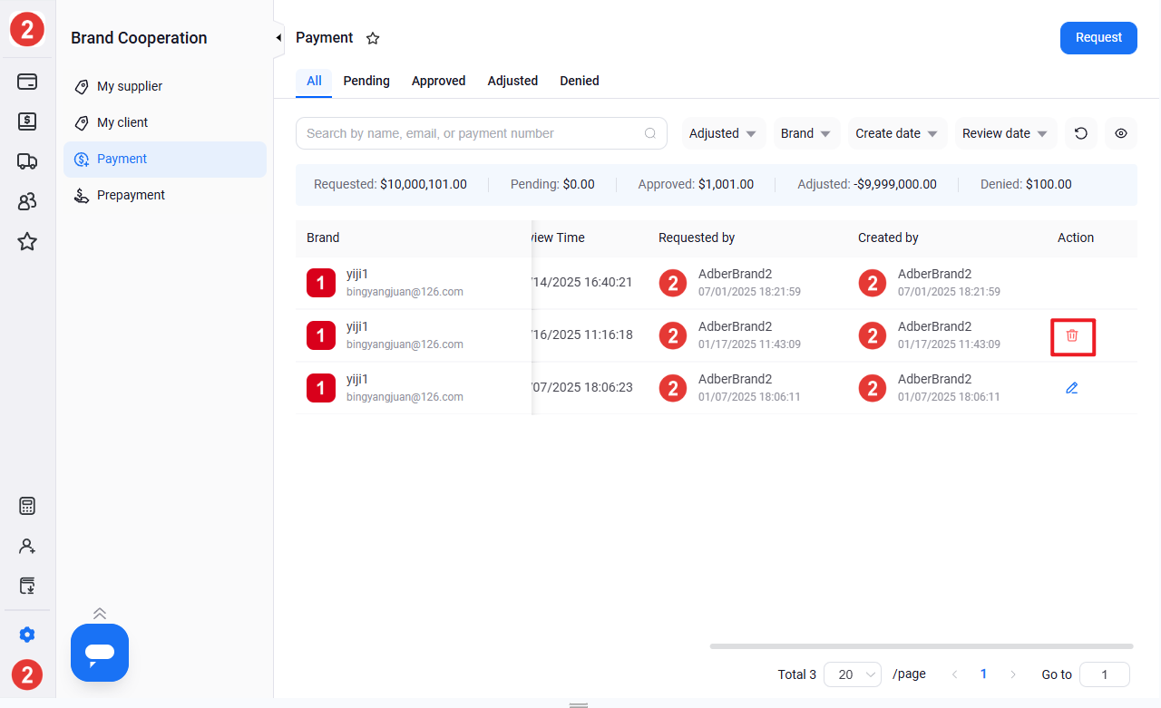Expand the double chevron above chat bubble

[100, 614]
